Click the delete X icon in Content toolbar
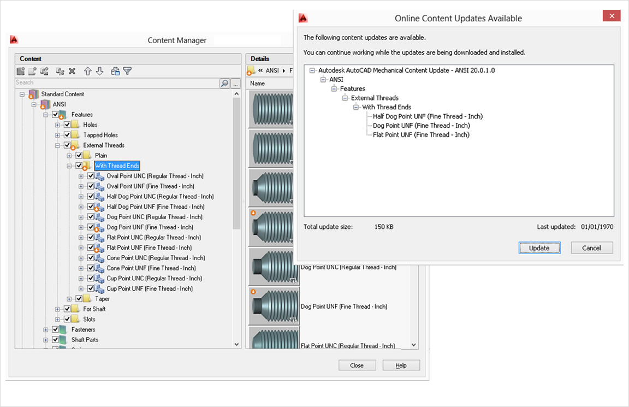This screenshot has width=629, height=407. coord(72,72)
